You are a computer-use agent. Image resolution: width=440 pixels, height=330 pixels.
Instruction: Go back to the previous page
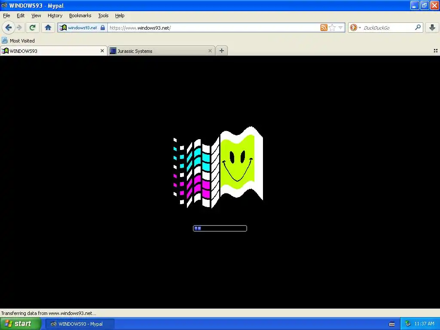click(9, 27)
